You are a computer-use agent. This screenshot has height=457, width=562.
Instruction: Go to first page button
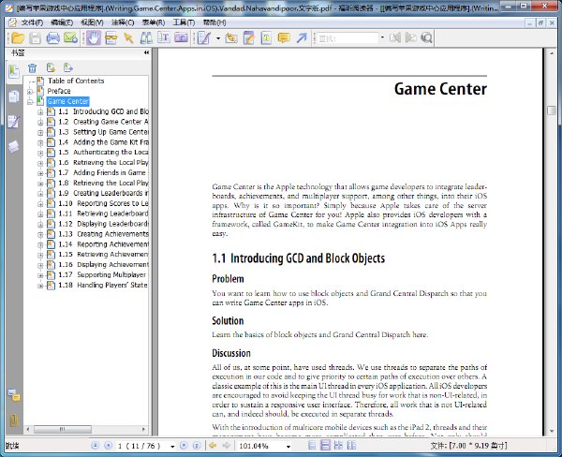95,446
